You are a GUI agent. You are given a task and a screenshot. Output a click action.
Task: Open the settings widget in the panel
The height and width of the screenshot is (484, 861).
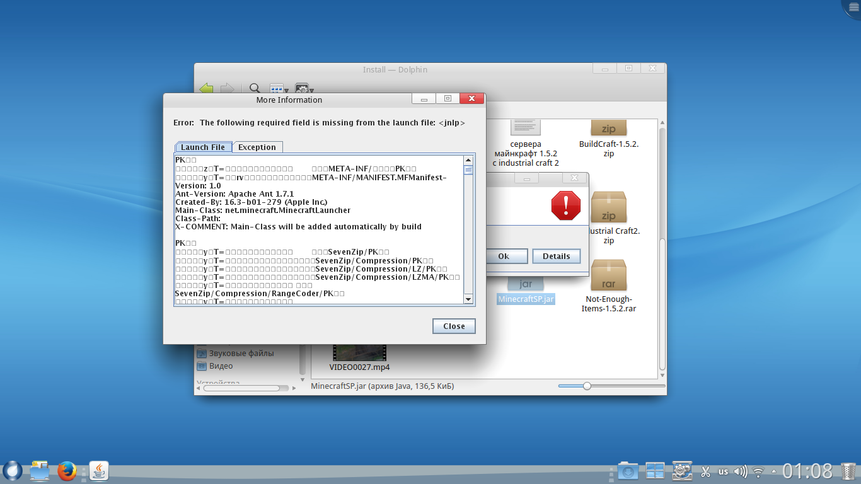[682, 471]
